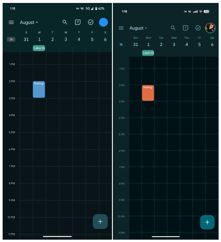Screen dimensions: 221x242
Task: Open tasks checkmark icon in right calendar
Action: (x=198, y=28)
